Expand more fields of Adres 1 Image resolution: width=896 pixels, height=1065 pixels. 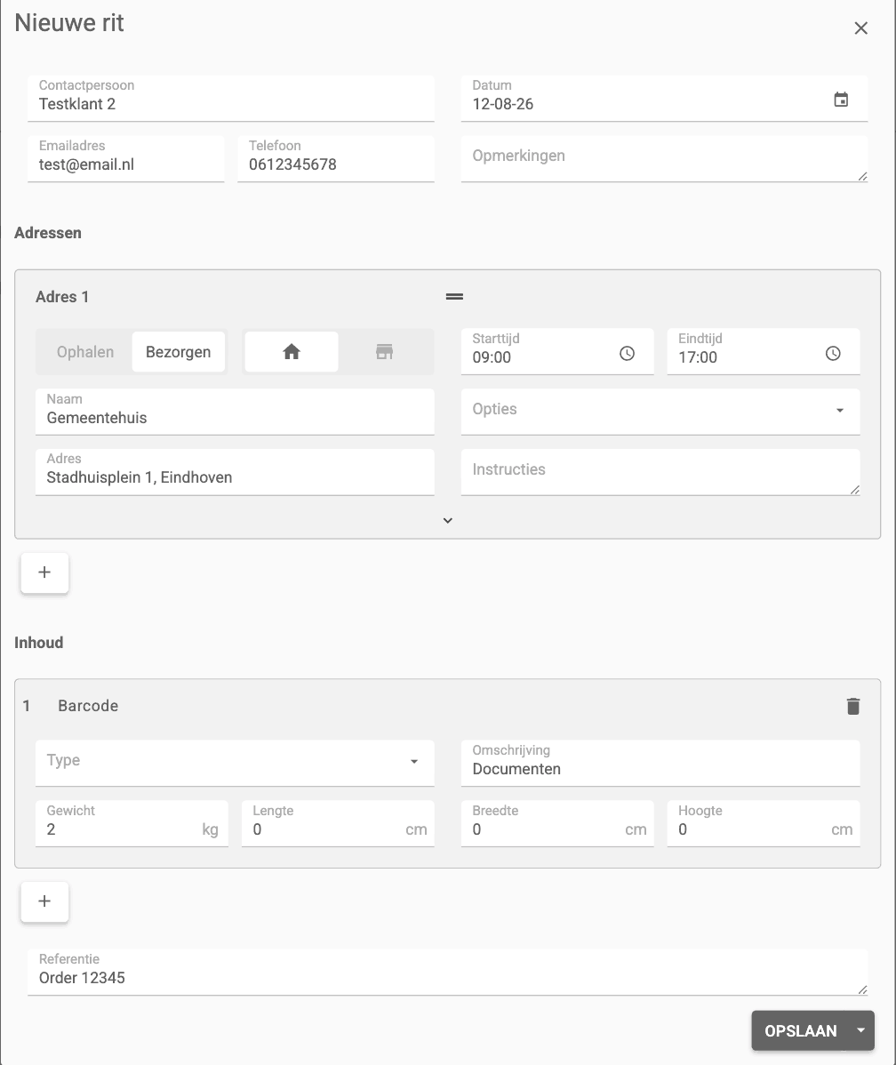pos(448,521)
